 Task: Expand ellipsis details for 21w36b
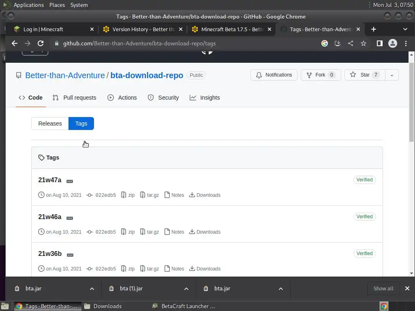click(70, 255)
